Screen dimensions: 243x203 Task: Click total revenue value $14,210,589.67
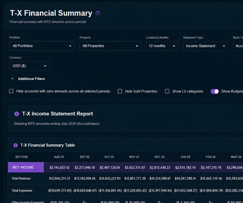[x=160, y=178]
